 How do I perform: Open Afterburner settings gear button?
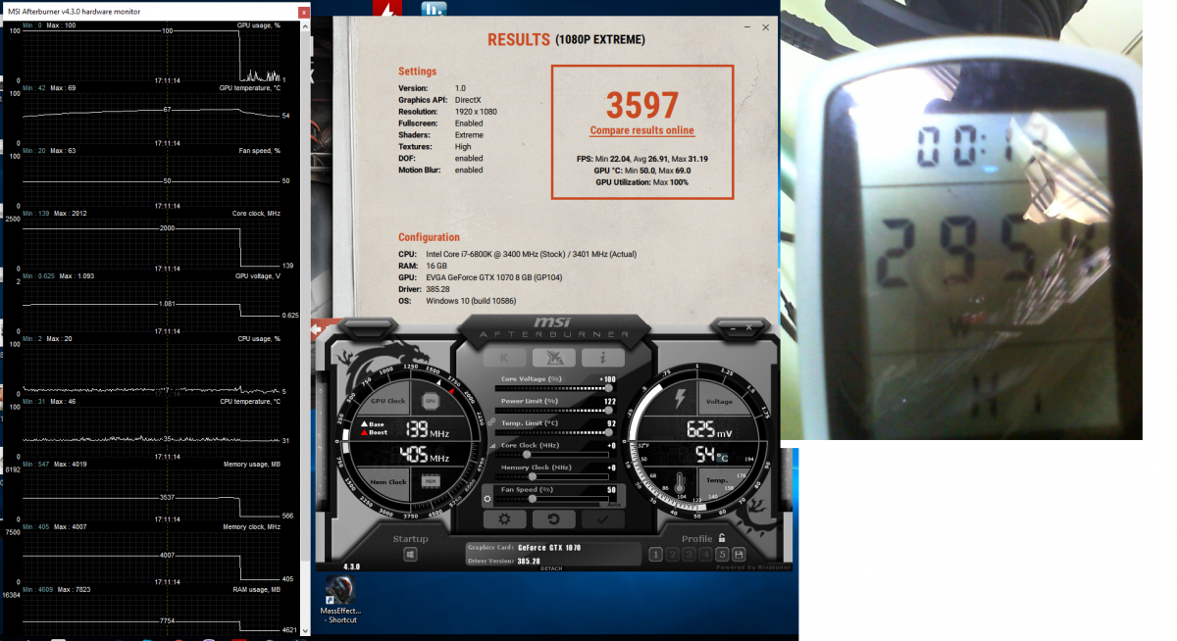tap(504, 519)
